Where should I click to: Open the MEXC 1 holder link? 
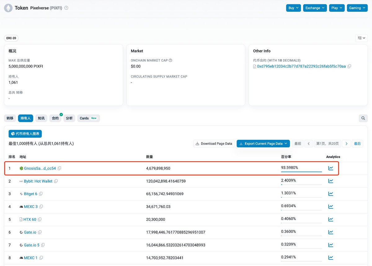(31, 258)
